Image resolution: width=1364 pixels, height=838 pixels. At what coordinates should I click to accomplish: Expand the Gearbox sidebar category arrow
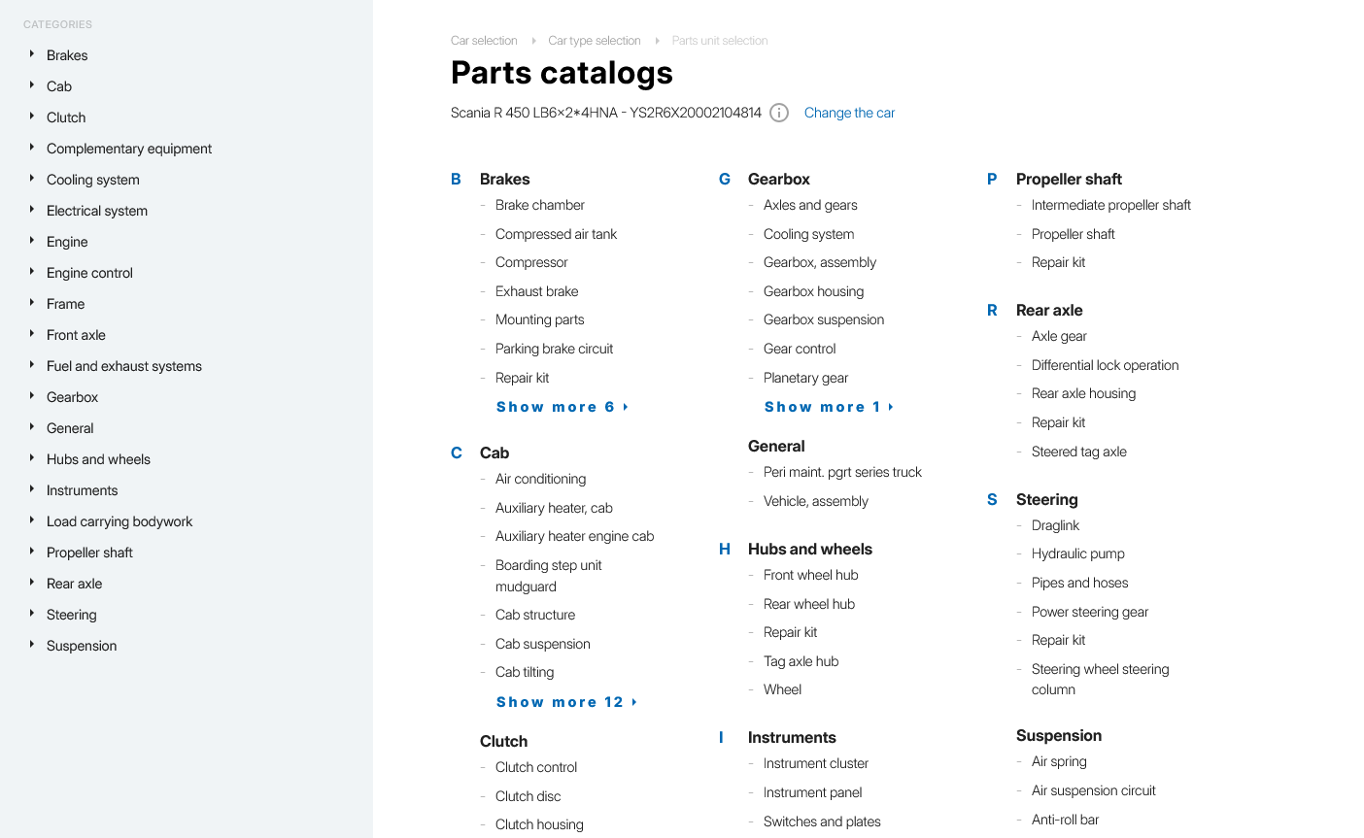[32, 396]
